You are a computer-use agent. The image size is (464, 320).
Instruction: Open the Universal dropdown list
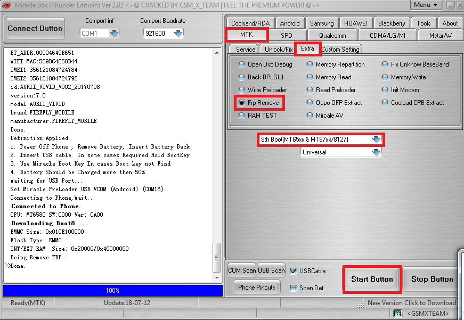pos(376,152)
